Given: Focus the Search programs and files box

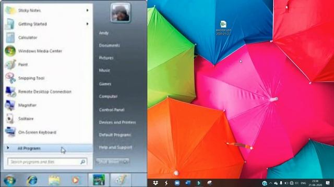Looking at the screenshot, I should click(x=47, y=162).
